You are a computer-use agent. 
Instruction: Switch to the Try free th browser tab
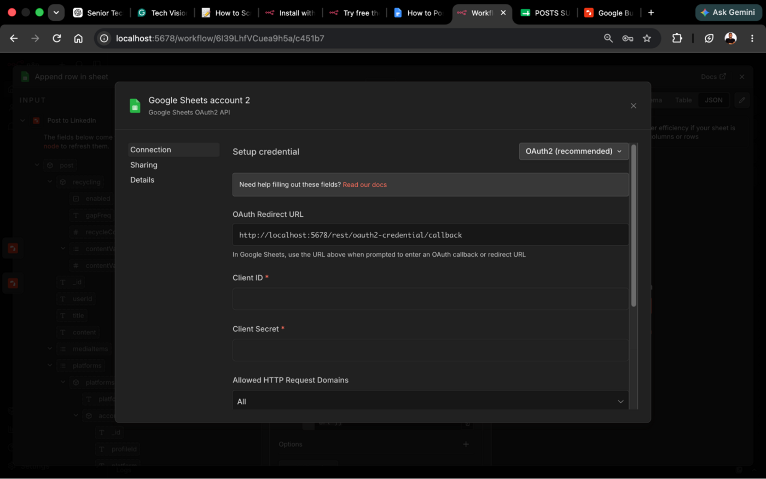354,13
